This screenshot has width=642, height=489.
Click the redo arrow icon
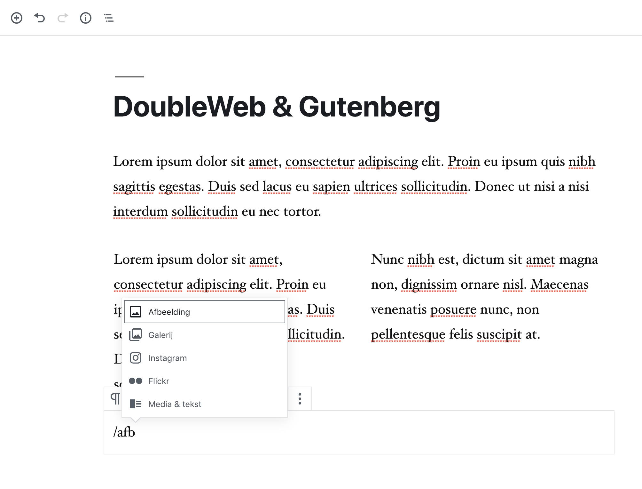click(x=63, y=18)
